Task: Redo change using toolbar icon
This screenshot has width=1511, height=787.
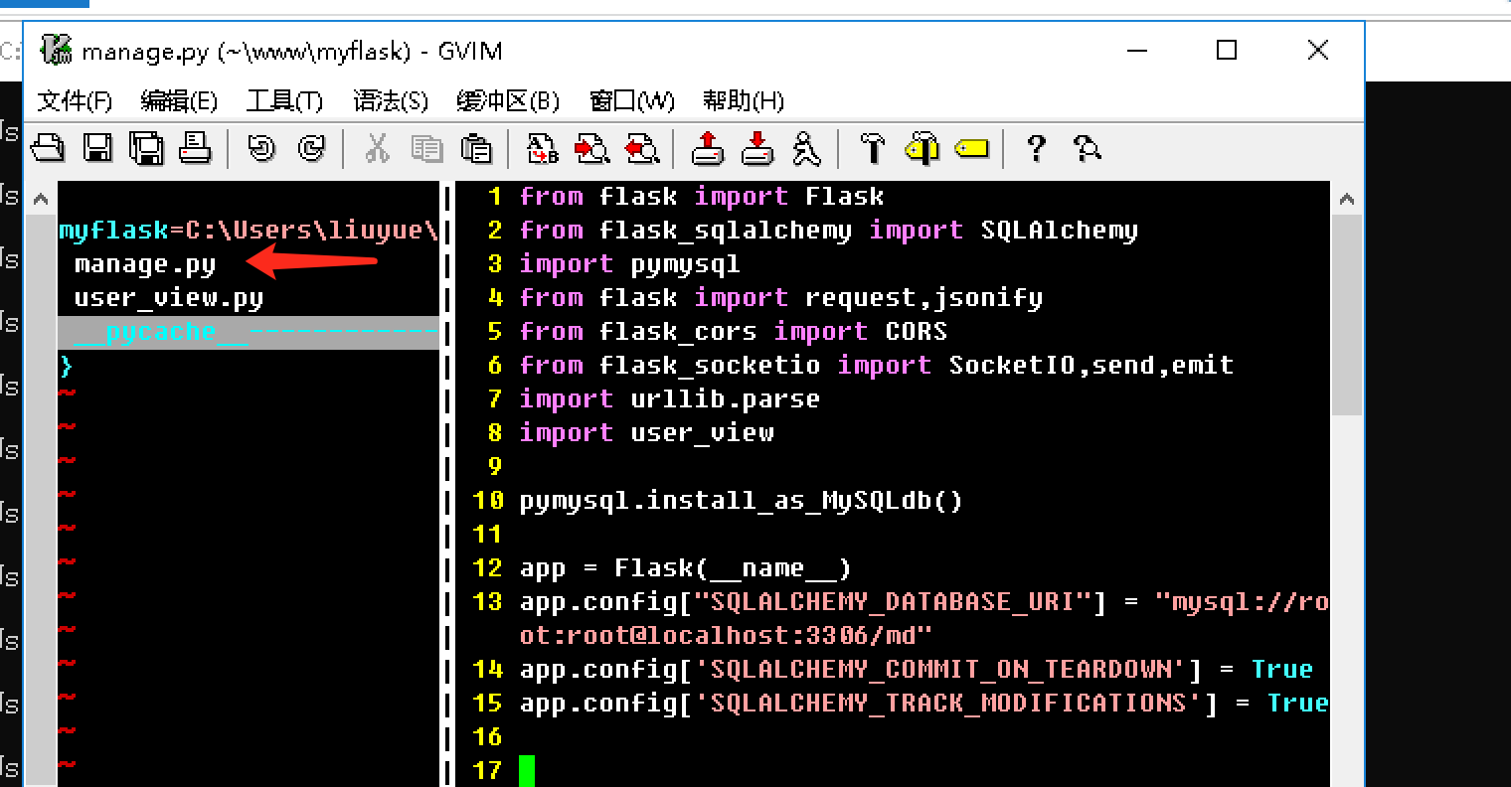Action: 311,148
